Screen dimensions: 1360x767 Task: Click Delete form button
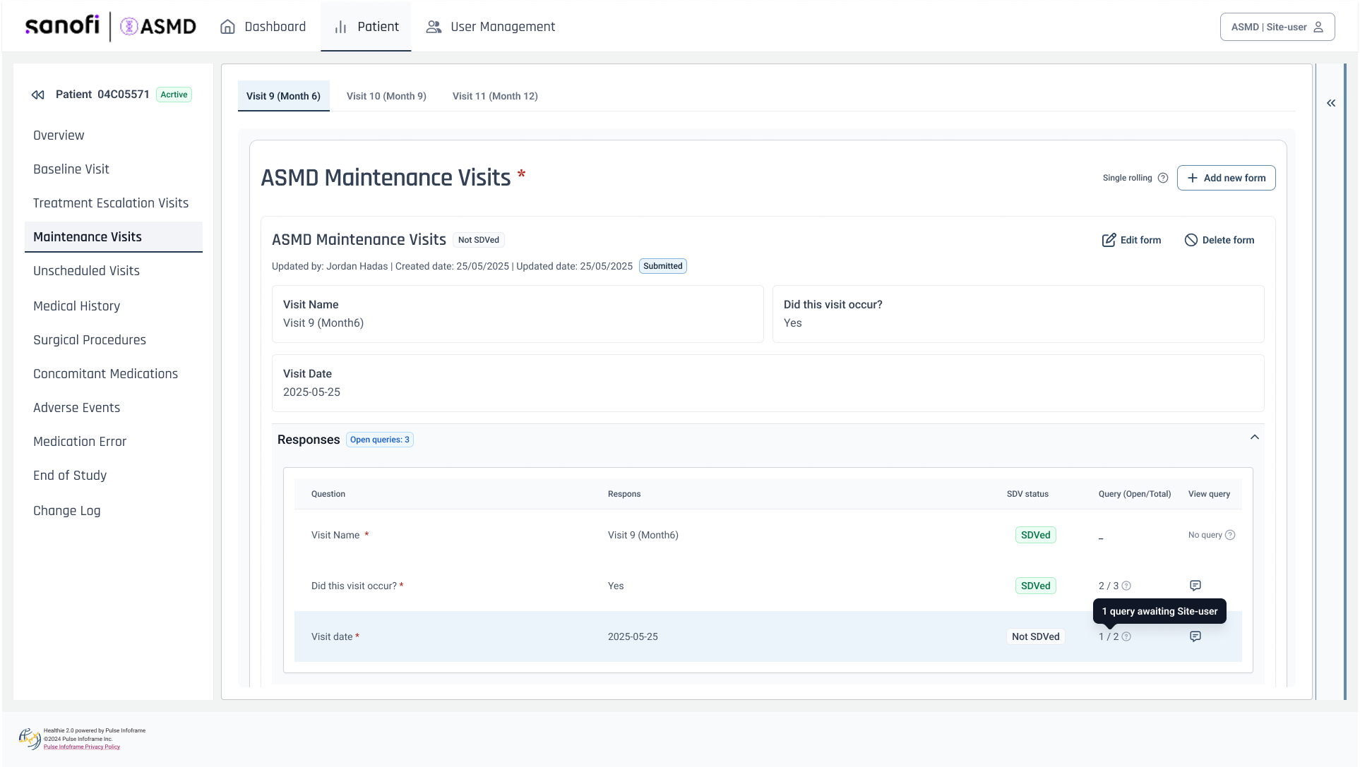(1219, 240)
